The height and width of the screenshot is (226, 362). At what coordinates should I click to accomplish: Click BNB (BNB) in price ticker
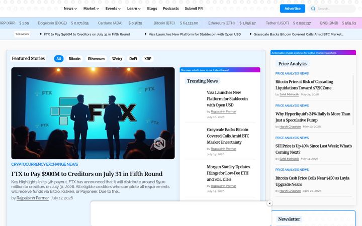tap(329, 23)
